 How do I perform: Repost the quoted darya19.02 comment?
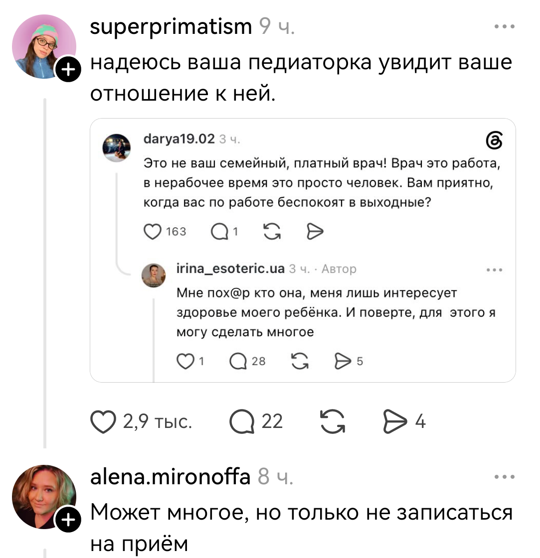tap(272, 232)
